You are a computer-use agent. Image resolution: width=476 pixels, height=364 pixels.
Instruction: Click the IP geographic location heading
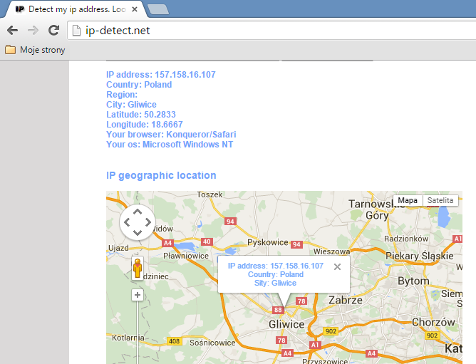pyautogui.click(x=161, y=175)
